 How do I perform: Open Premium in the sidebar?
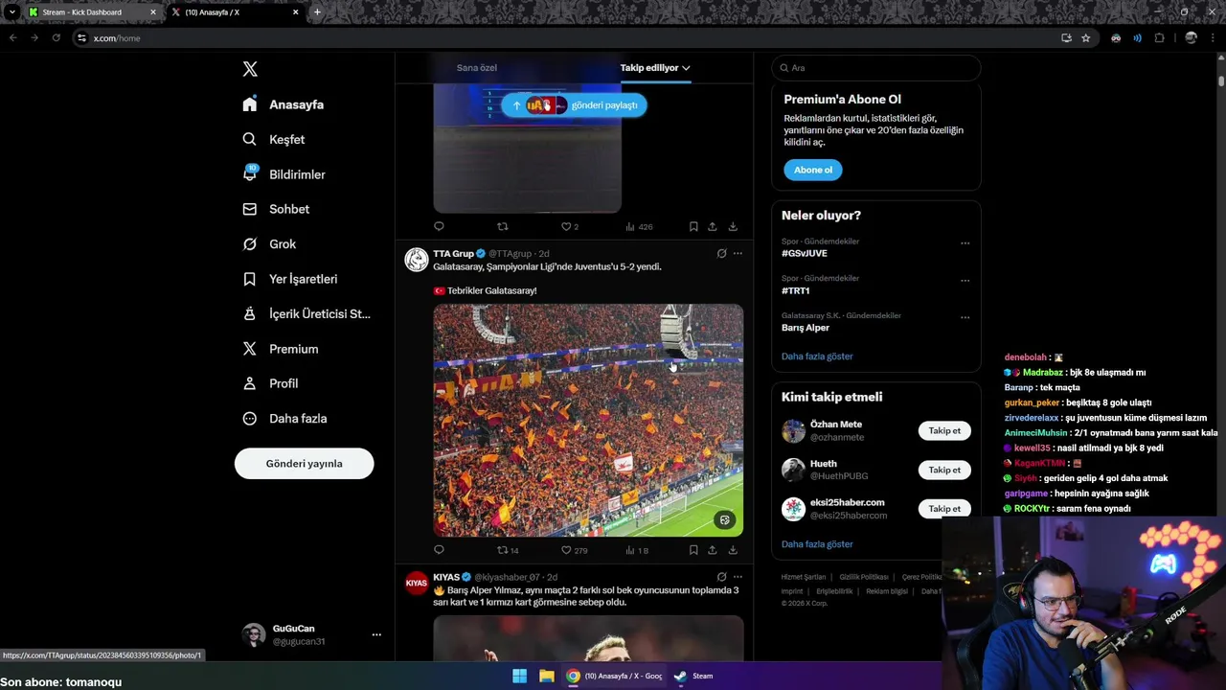(281, 349)
